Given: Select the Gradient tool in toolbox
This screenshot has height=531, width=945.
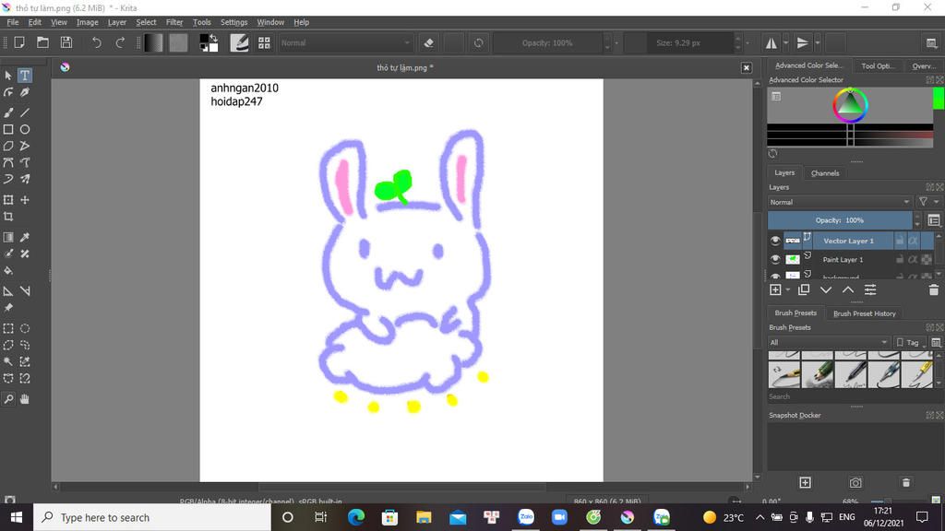Looking at the screenshot, I should click(7, 237).
